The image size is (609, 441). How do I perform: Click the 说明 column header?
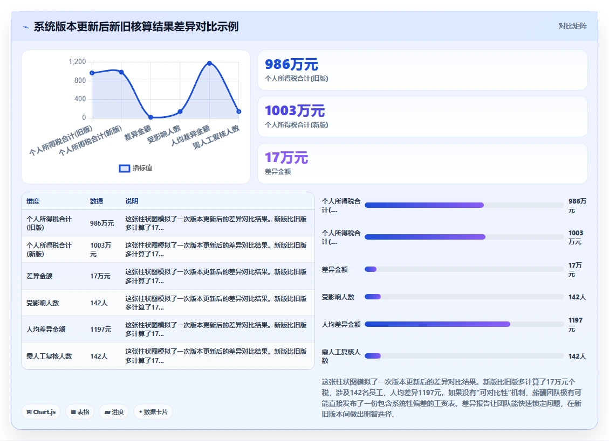pos(132,201)
